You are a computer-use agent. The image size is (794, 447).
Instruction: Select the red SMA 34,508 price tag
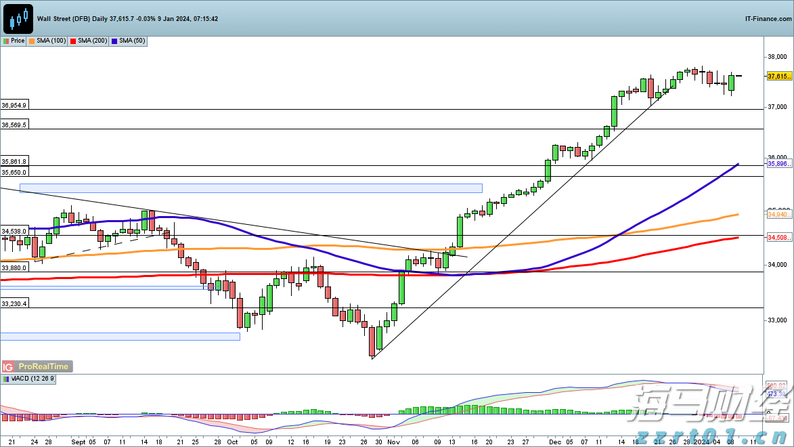click(x=778, y=237)
